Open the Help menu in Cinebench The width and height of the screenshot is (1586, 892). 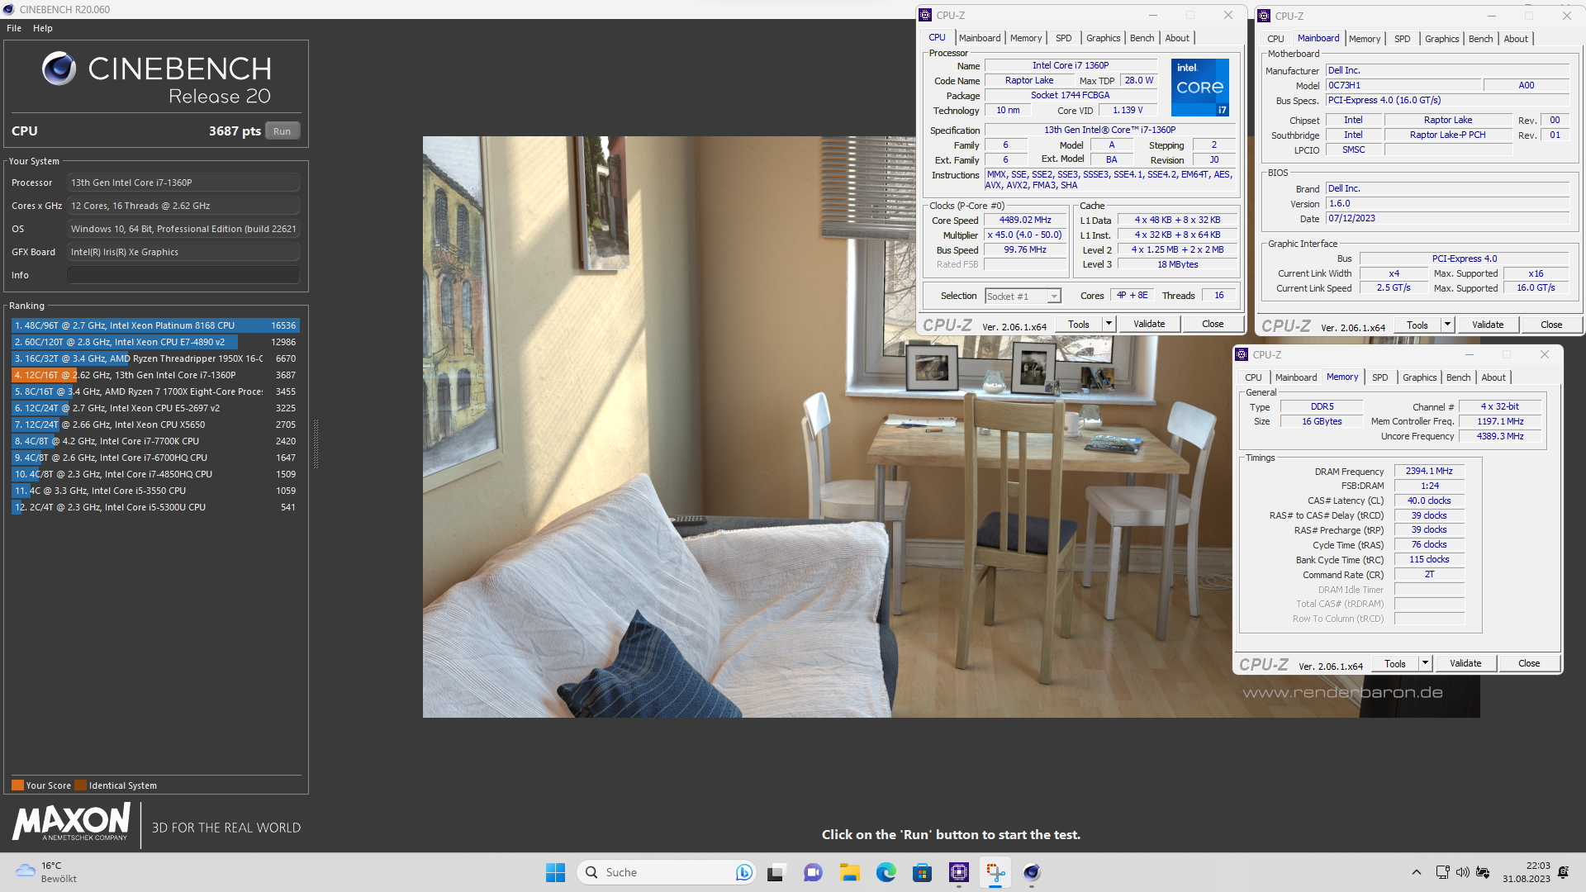(x=43, y=28)
